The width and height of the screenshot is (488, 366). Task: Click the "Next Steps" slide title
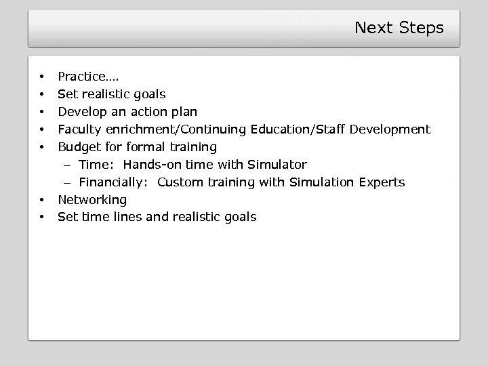point(399,28)
